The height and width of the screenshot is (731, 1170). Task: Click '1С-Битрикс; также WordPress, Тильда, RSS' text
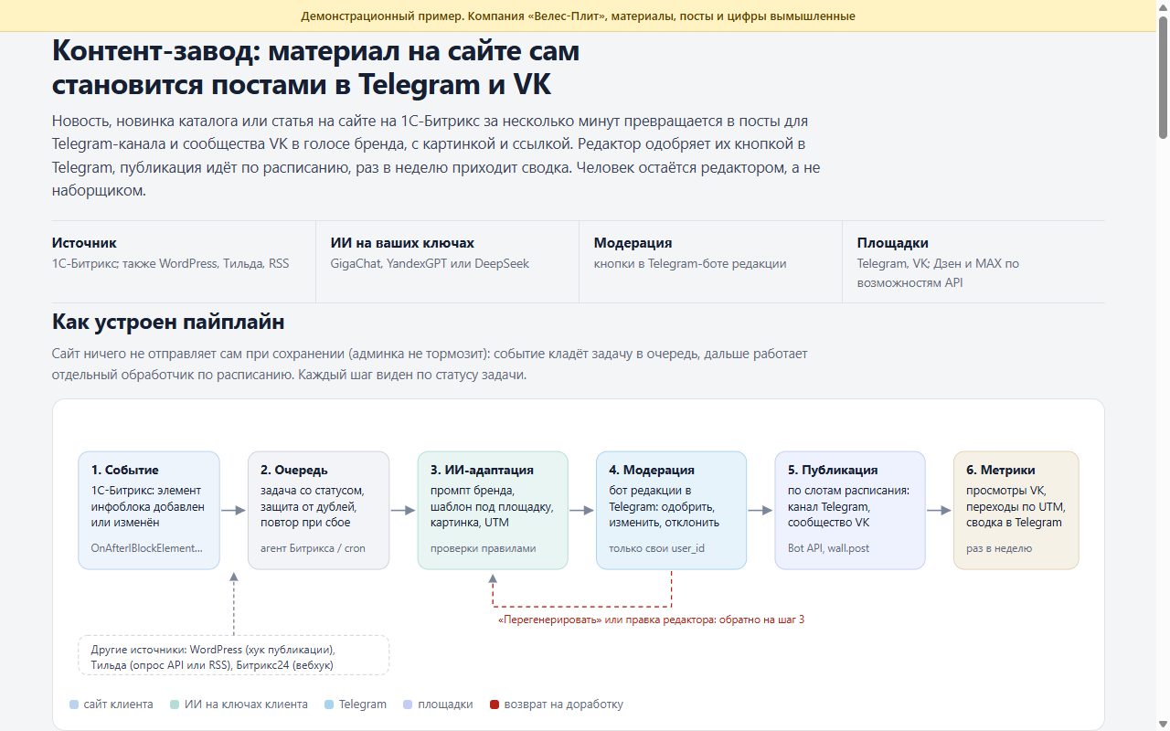tap(171, 263)
